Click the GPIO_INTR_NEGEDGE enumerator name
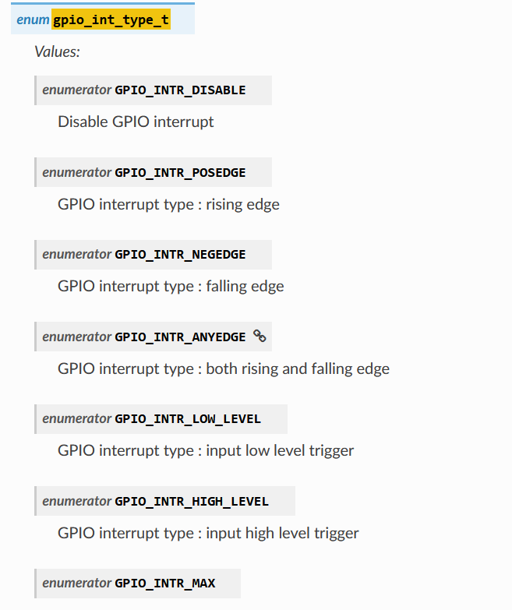The height and width of the screenshot is (610, 512). click(180, 254)
